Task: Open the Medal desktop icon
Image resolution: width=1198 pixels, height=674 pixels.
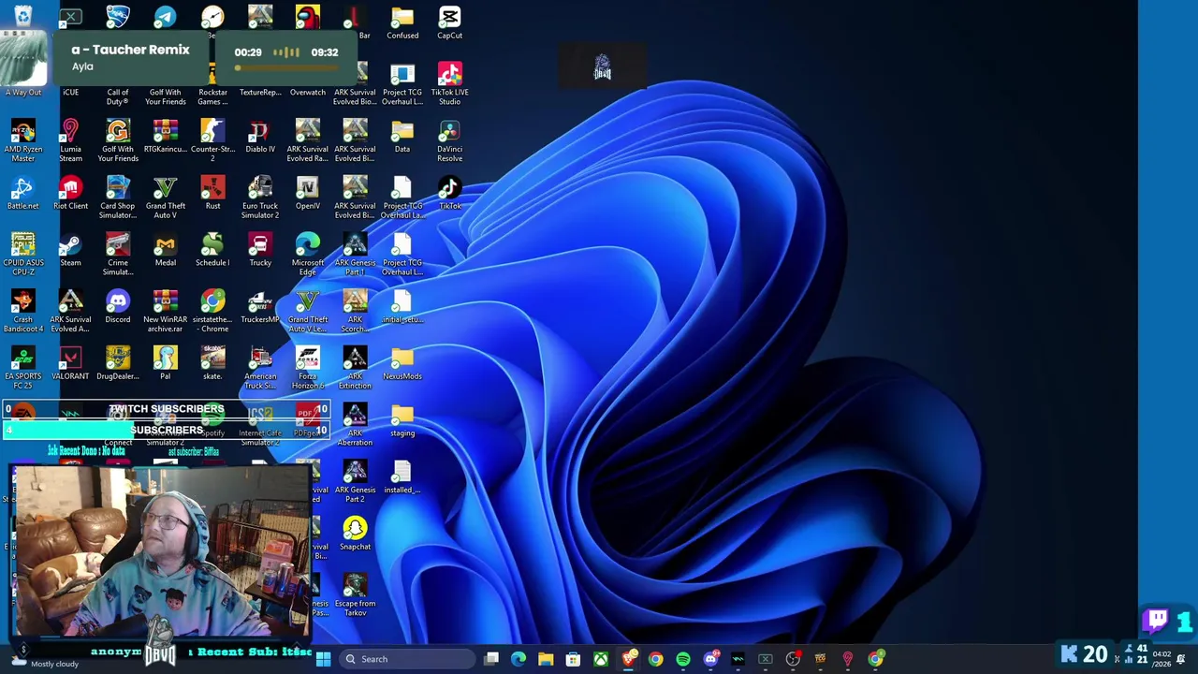Action: [166, 250]
